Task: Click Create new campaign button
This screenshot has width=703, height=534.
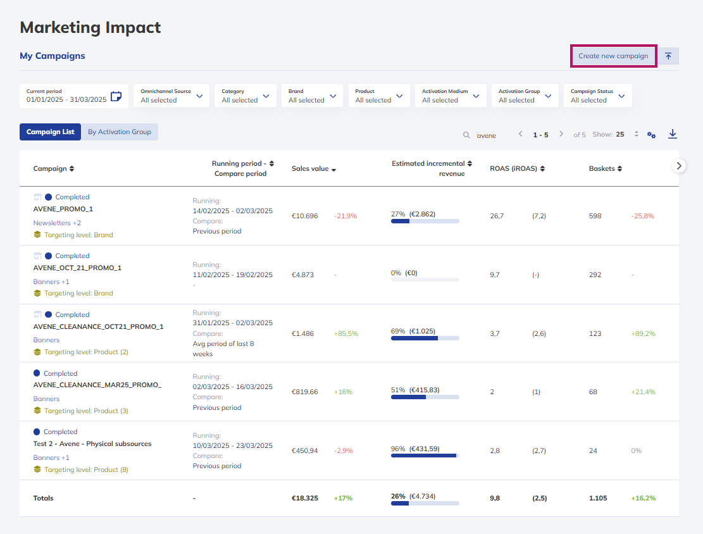Action: click(613, 56)
